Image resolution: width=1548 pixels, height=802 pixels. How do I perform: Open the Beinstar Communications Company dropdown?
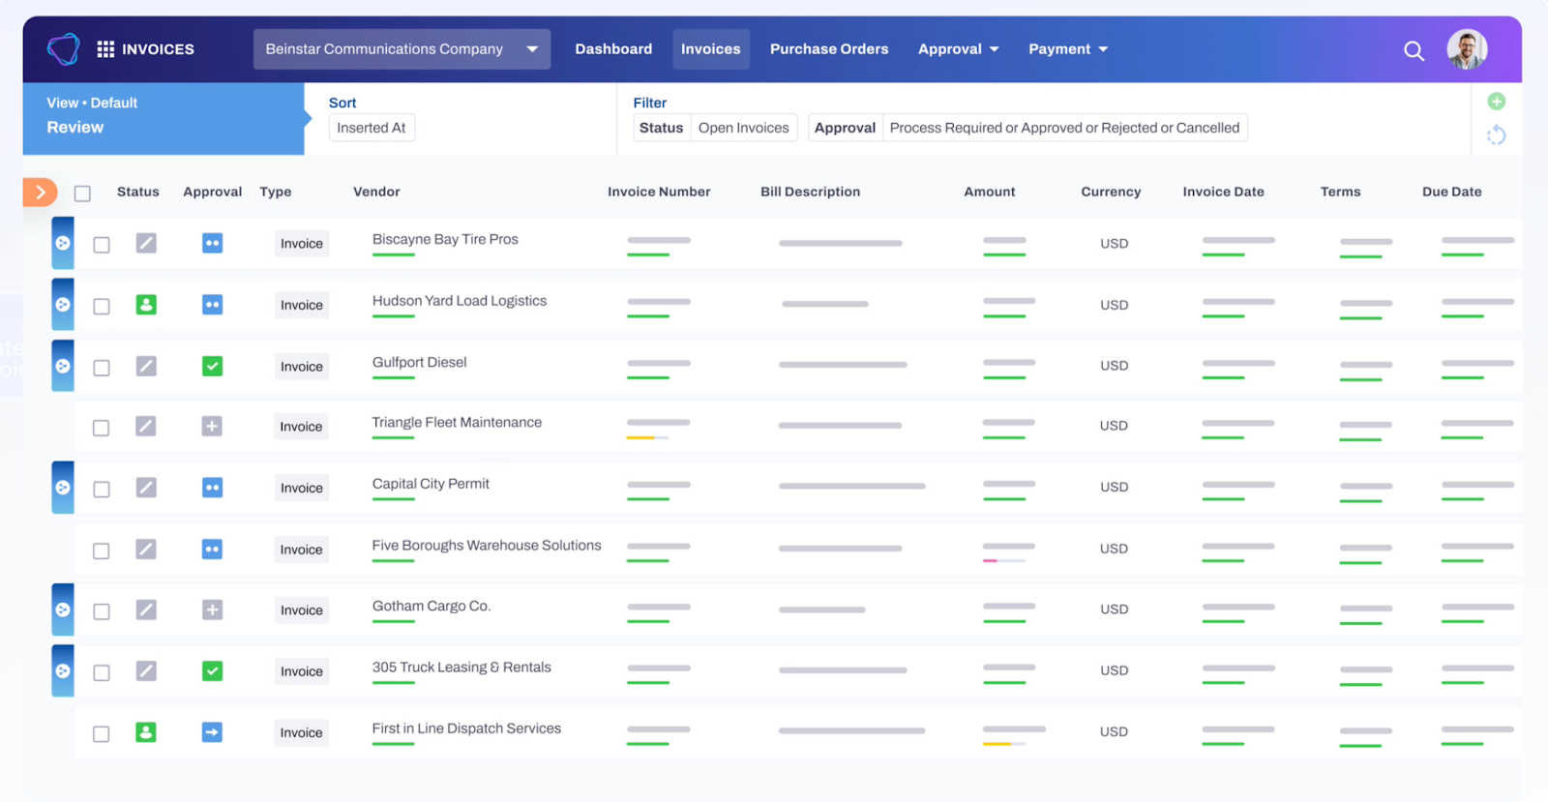click(x=402, y=49)
